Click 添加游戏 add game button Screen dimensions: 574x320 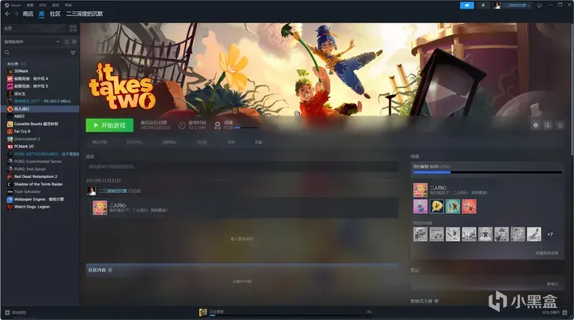pyautogui.click(x=15, y=313)
